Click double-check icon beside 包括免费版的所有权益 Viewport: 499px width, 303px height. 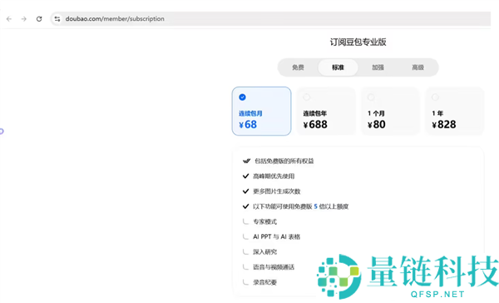point(246,161)
